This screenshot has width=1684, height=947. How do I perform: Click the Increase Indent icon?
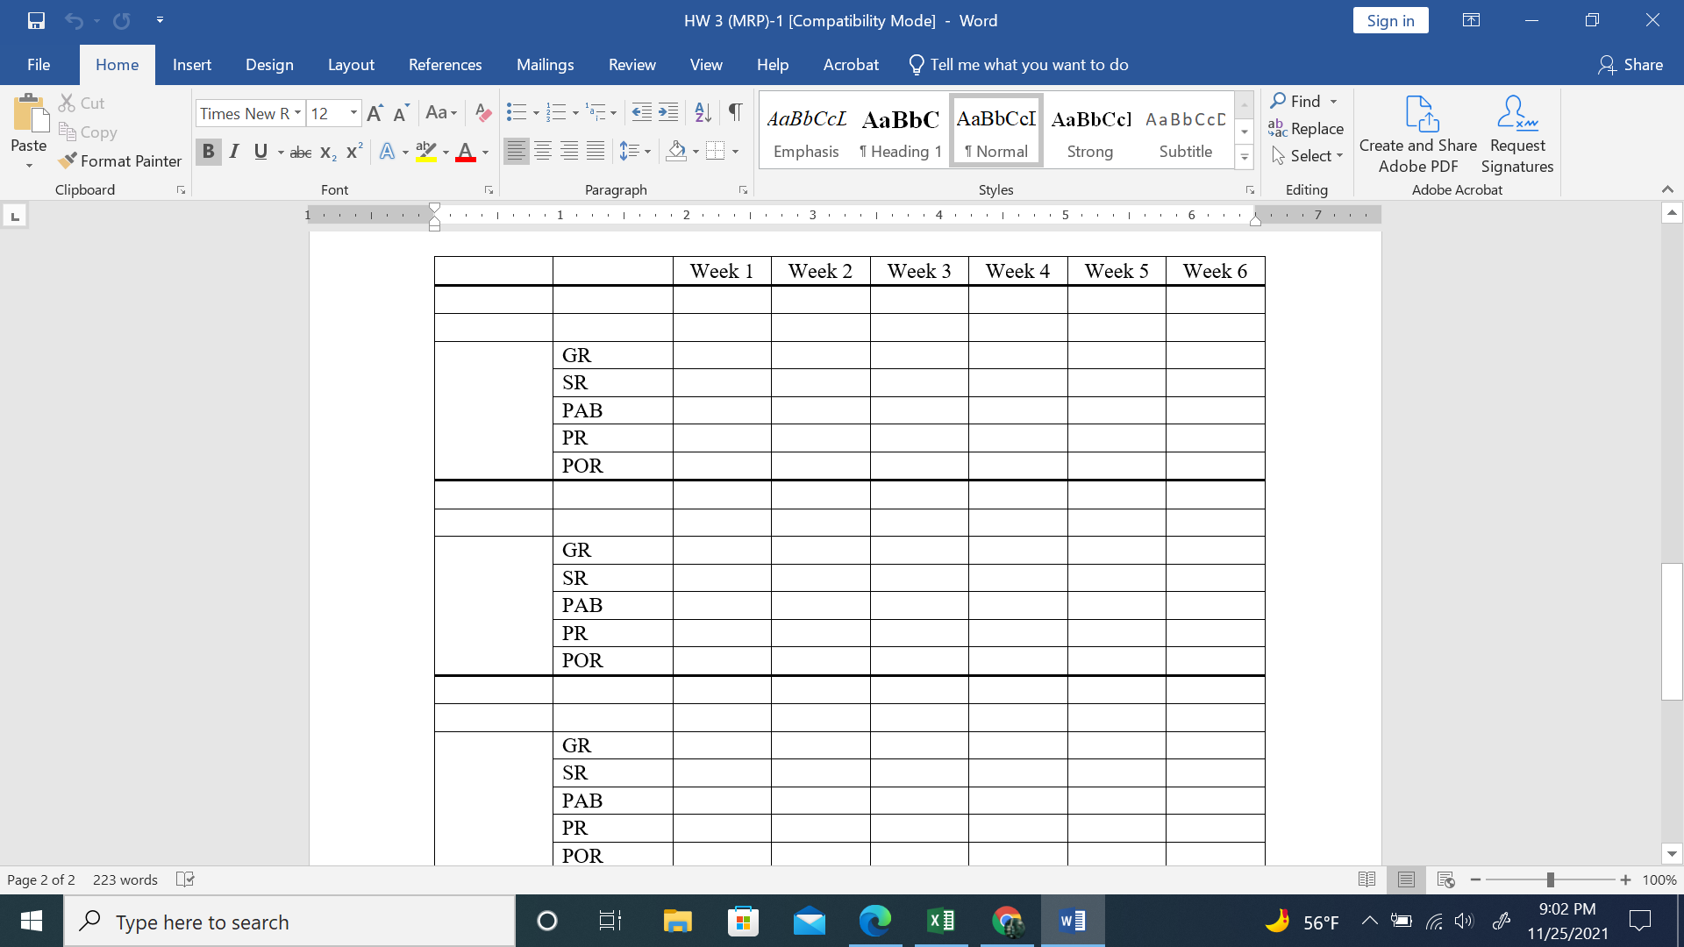point(668,112)
